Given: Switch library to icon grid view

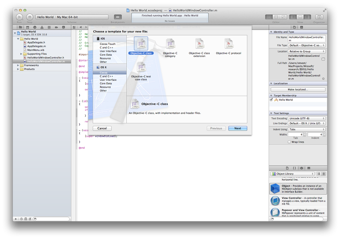Looking at the screenshot, I should pyautogui.click(x=319, y=174).
